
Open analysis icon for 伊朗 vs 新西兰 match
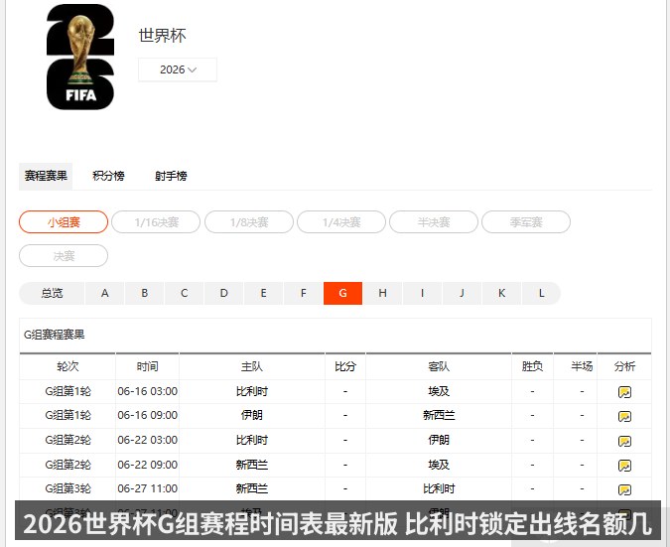(x=624, y=416)
